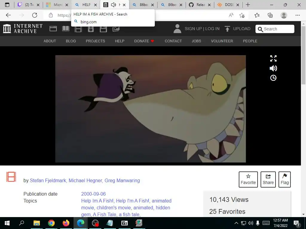Open the Web (Wayback) media icon

click(x=53, y=29)
